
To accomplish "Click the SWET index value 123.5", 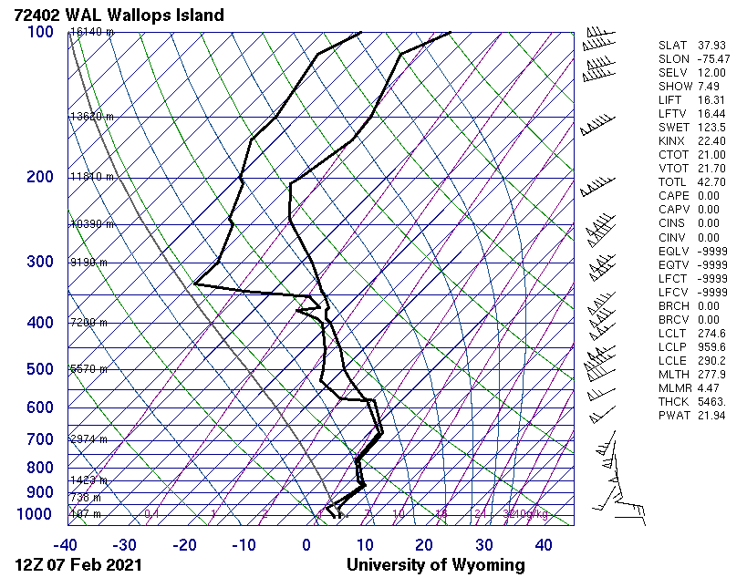I will (x=711, y=128).
